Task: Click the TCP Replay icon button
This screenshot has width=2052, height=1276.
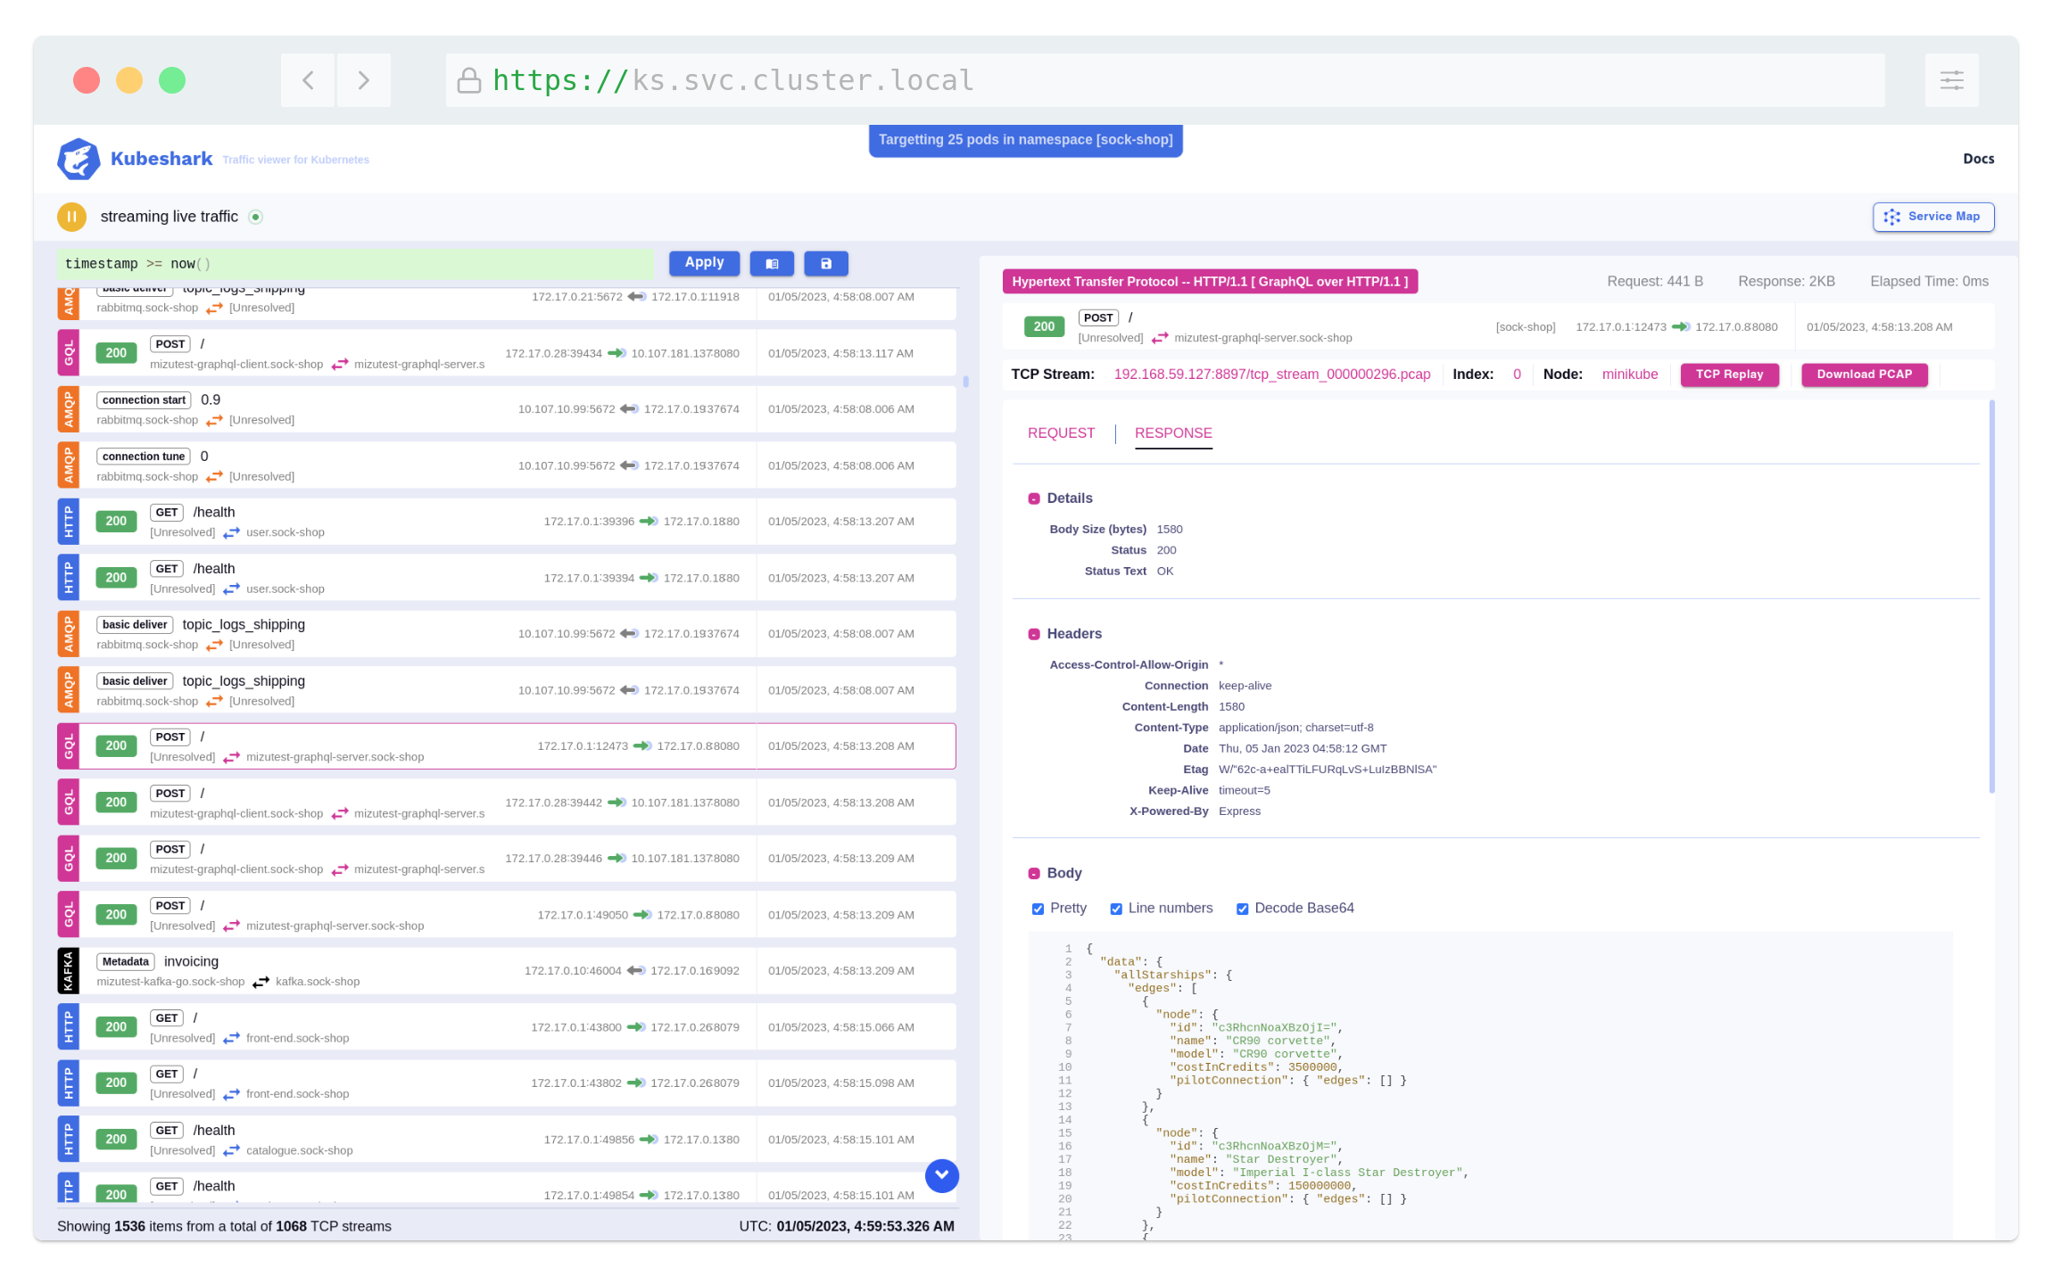Action: (x=1730, y=374)
